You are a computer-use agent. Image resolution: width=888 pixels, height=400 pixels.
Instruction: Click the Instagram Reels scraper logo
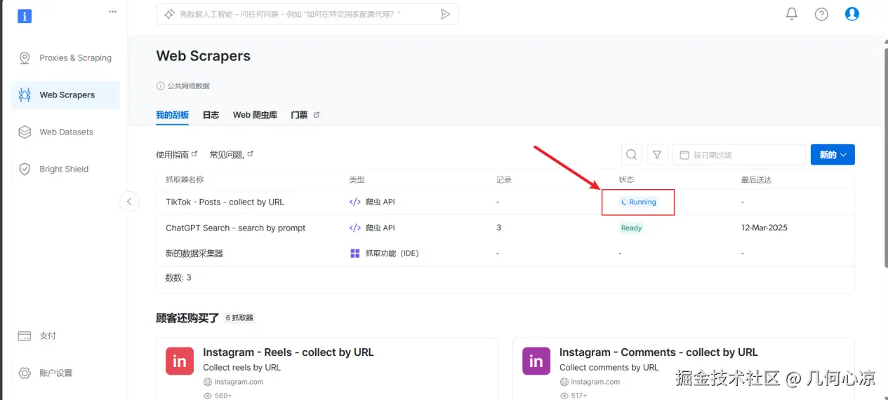[x=180, y=361]
